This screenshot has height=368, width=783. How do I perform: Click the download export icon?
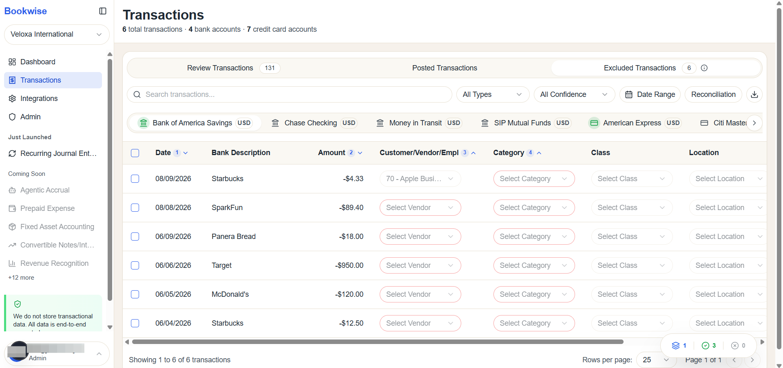point(754,94)
